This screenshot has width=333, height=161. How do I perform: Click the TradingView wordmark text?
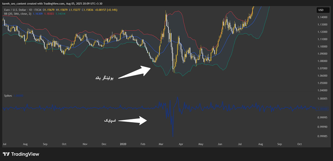(25, 154)
